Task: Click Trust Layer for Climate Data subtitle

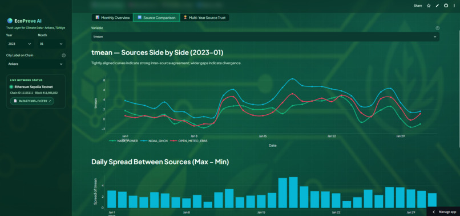Action: click(x=35, y=28)
